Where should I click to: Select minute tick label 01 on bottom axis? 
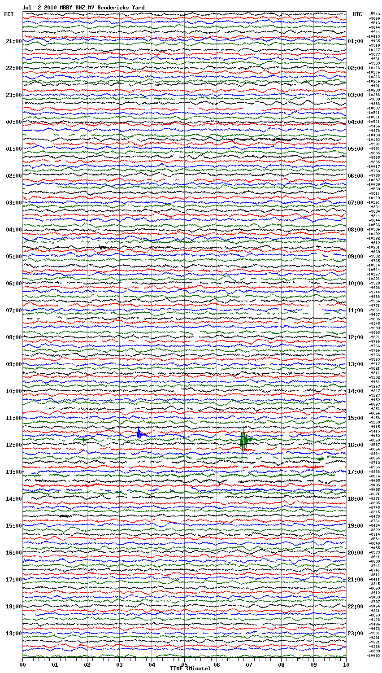[55, 664]
